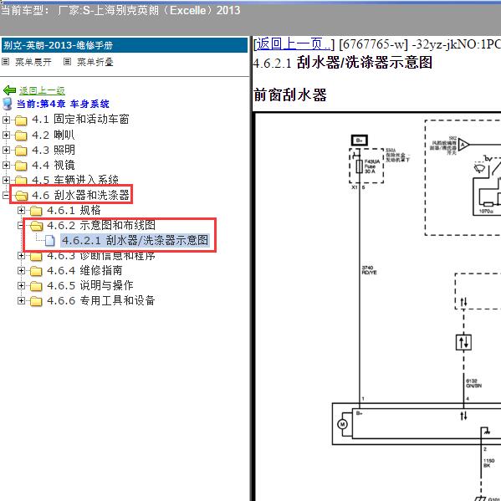501x501 pixels.
Task: Open 4.6.3 诊断信息和程序 tree entry
Action: (101, 256)
